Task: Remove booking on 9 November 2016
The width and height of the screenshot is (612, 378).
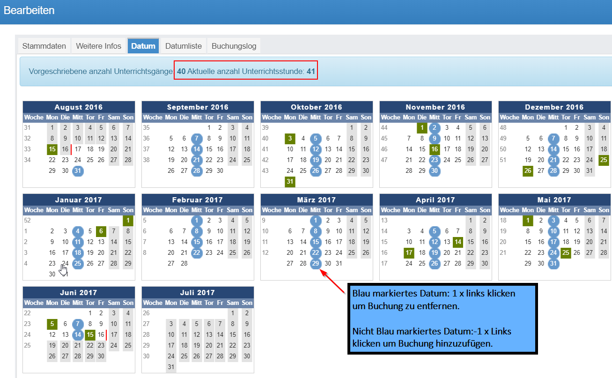Action: coord(435,138)
